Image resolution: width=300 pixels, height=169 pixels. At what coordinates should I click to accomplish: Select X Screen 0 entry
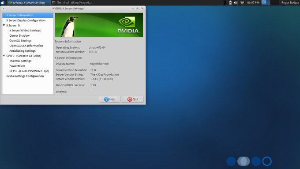point(13,25)
